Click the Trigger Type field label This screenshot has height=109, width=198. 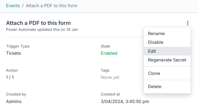tap(18, 46)
